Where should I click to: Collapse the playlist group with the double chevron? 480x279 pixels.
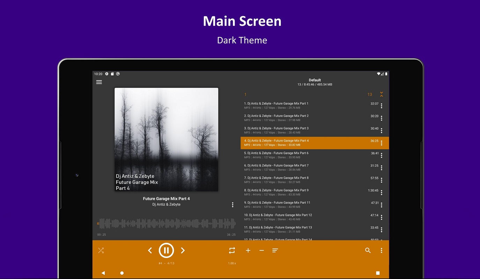382,95
